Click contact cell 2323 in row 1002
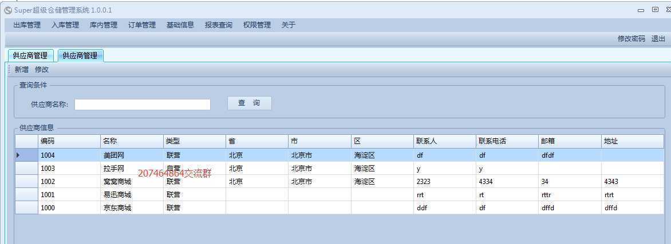This screenshot has height=244, width=671. click(445, 182)
